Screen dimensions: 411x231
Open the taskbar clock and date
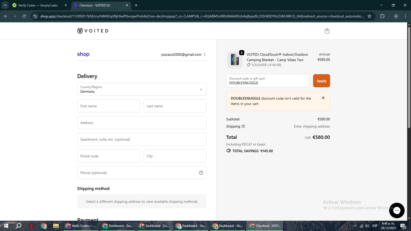click(388, 226)
